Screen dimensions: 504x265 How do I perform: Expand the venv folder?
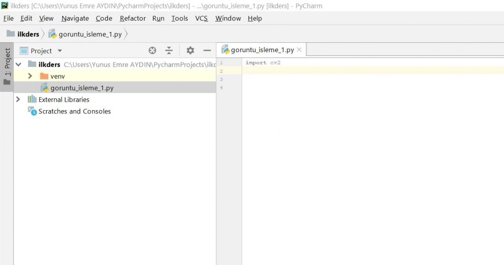[x=30, y=76]
